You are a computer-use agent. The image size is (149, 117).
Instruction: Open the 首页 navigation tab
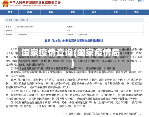click(x=10, y=12)
